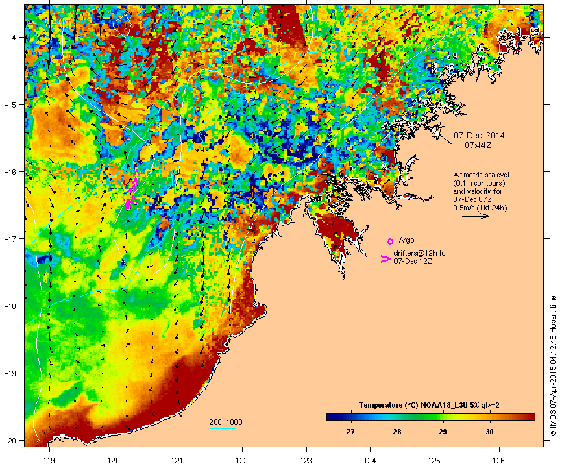
Task: Click the magenta drifter track cluster on the map
Action: pyautogui.click(x=132, y=190)
